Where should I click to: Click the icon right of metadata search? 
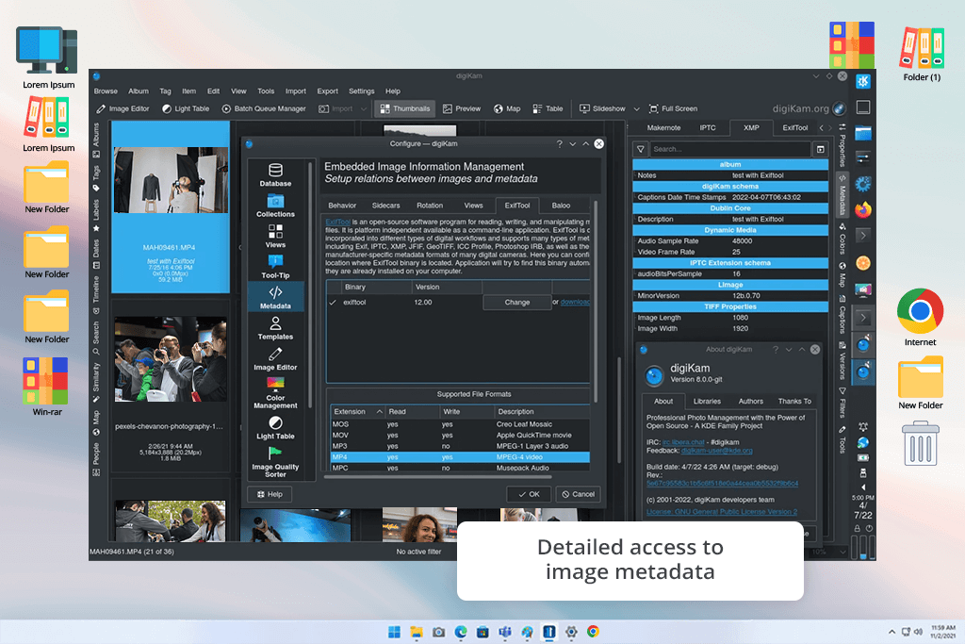click(821, 149)
